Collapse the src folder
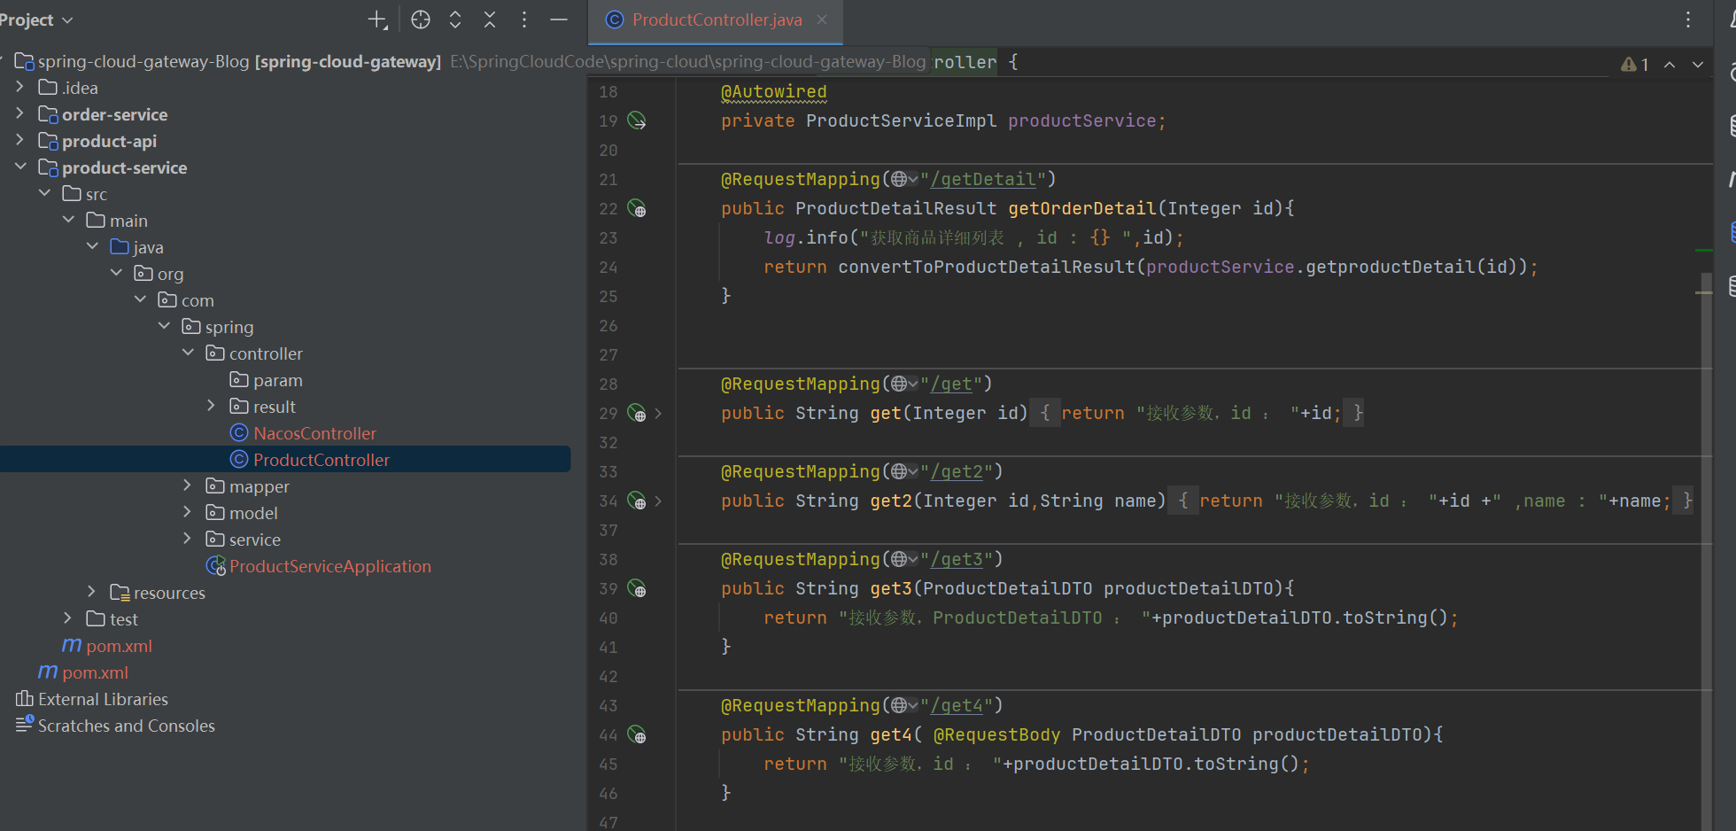 (44, 193)
